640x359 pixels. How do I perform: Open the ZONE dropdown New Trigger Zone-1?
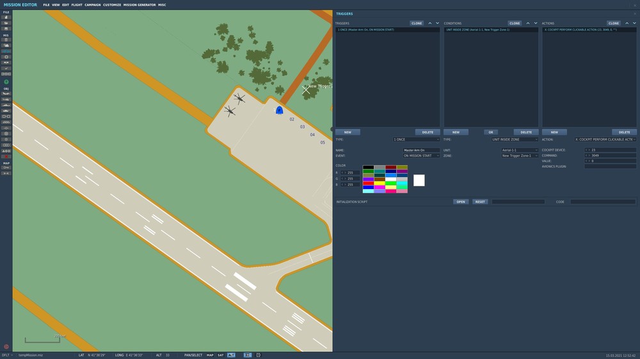pyautogui.click(x=519, y=155)
